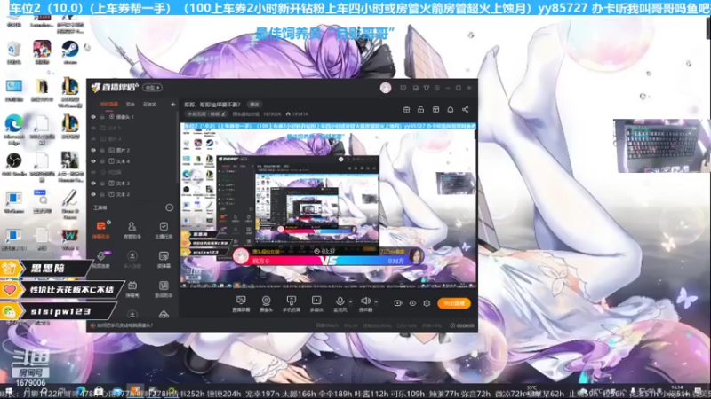Open the mode pill next to the 直播伴侣 logo
The height and width of the screenshot is (399, 711).
[152, 87]
